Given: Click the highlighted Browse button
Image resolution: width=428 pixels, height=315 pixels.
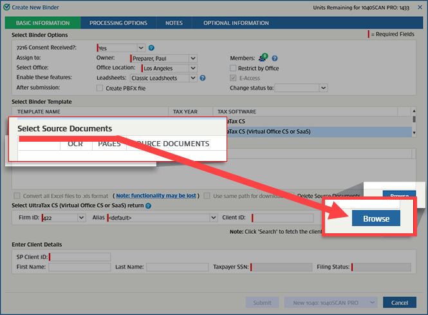Looking at the screenshot, I should (376, 218).
